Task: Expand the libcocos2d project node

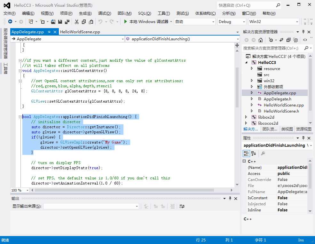Action: (246, 123)
